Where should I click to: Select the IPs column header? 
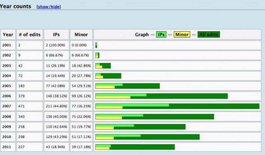(56, 34)
